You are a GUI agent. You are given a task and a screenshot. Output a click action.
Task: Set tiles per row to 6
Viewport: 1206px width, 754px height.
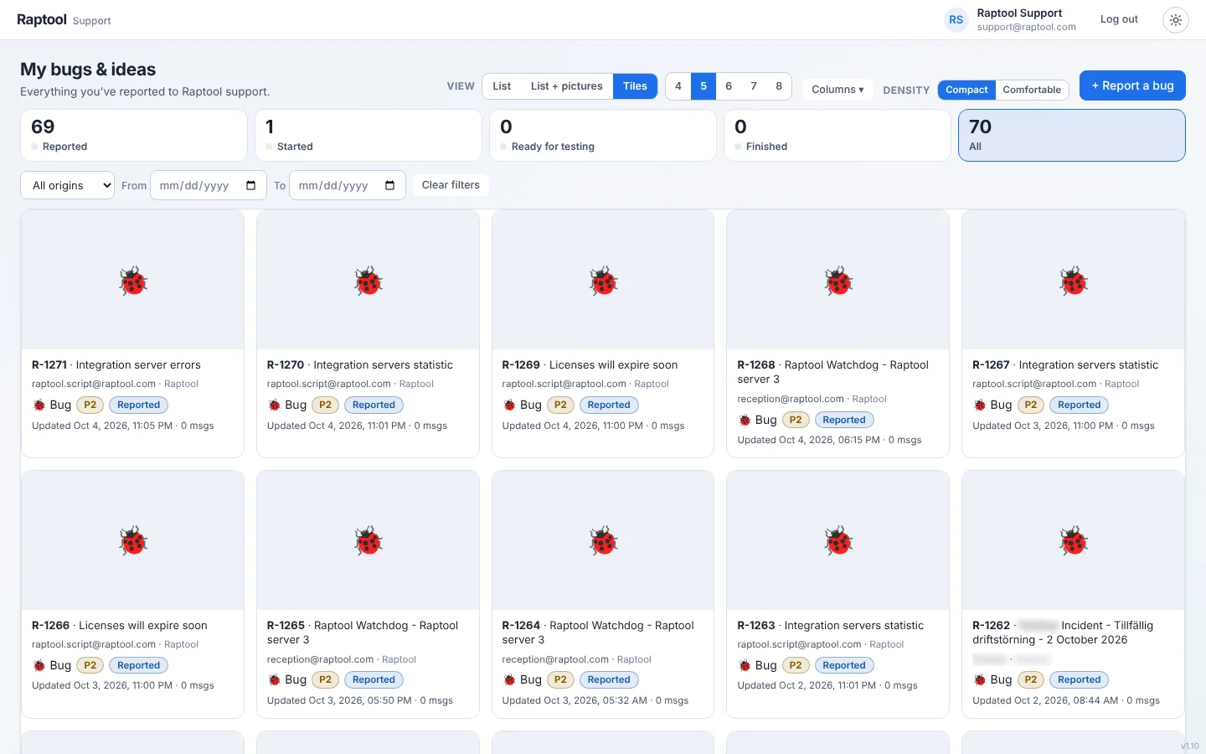pyautogui.click(x=729, y=86)
